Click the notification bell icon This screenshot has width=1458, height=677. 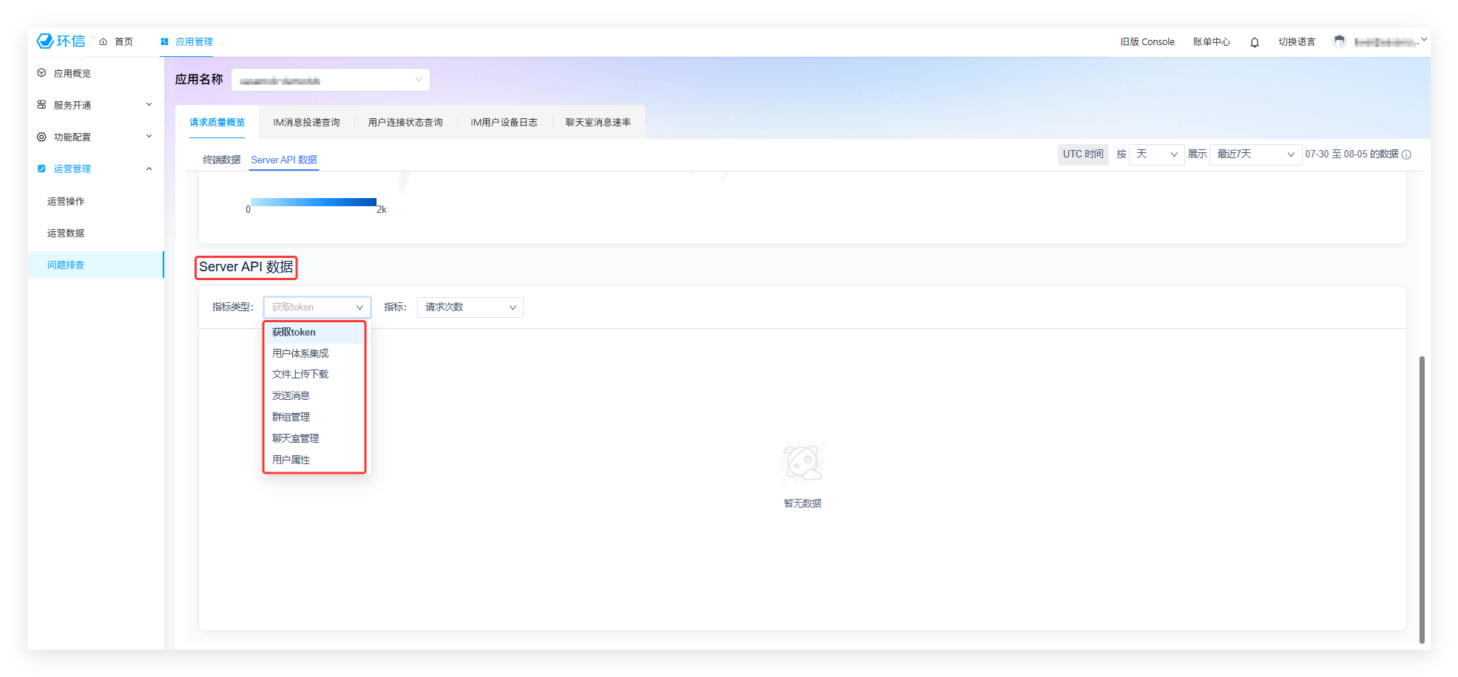(x=1255, y=42)
